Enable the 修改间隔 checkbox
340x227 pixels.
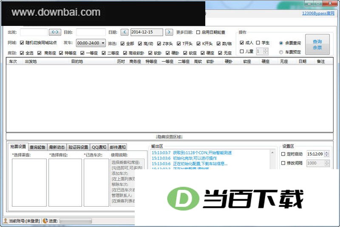tap(283, 163)
